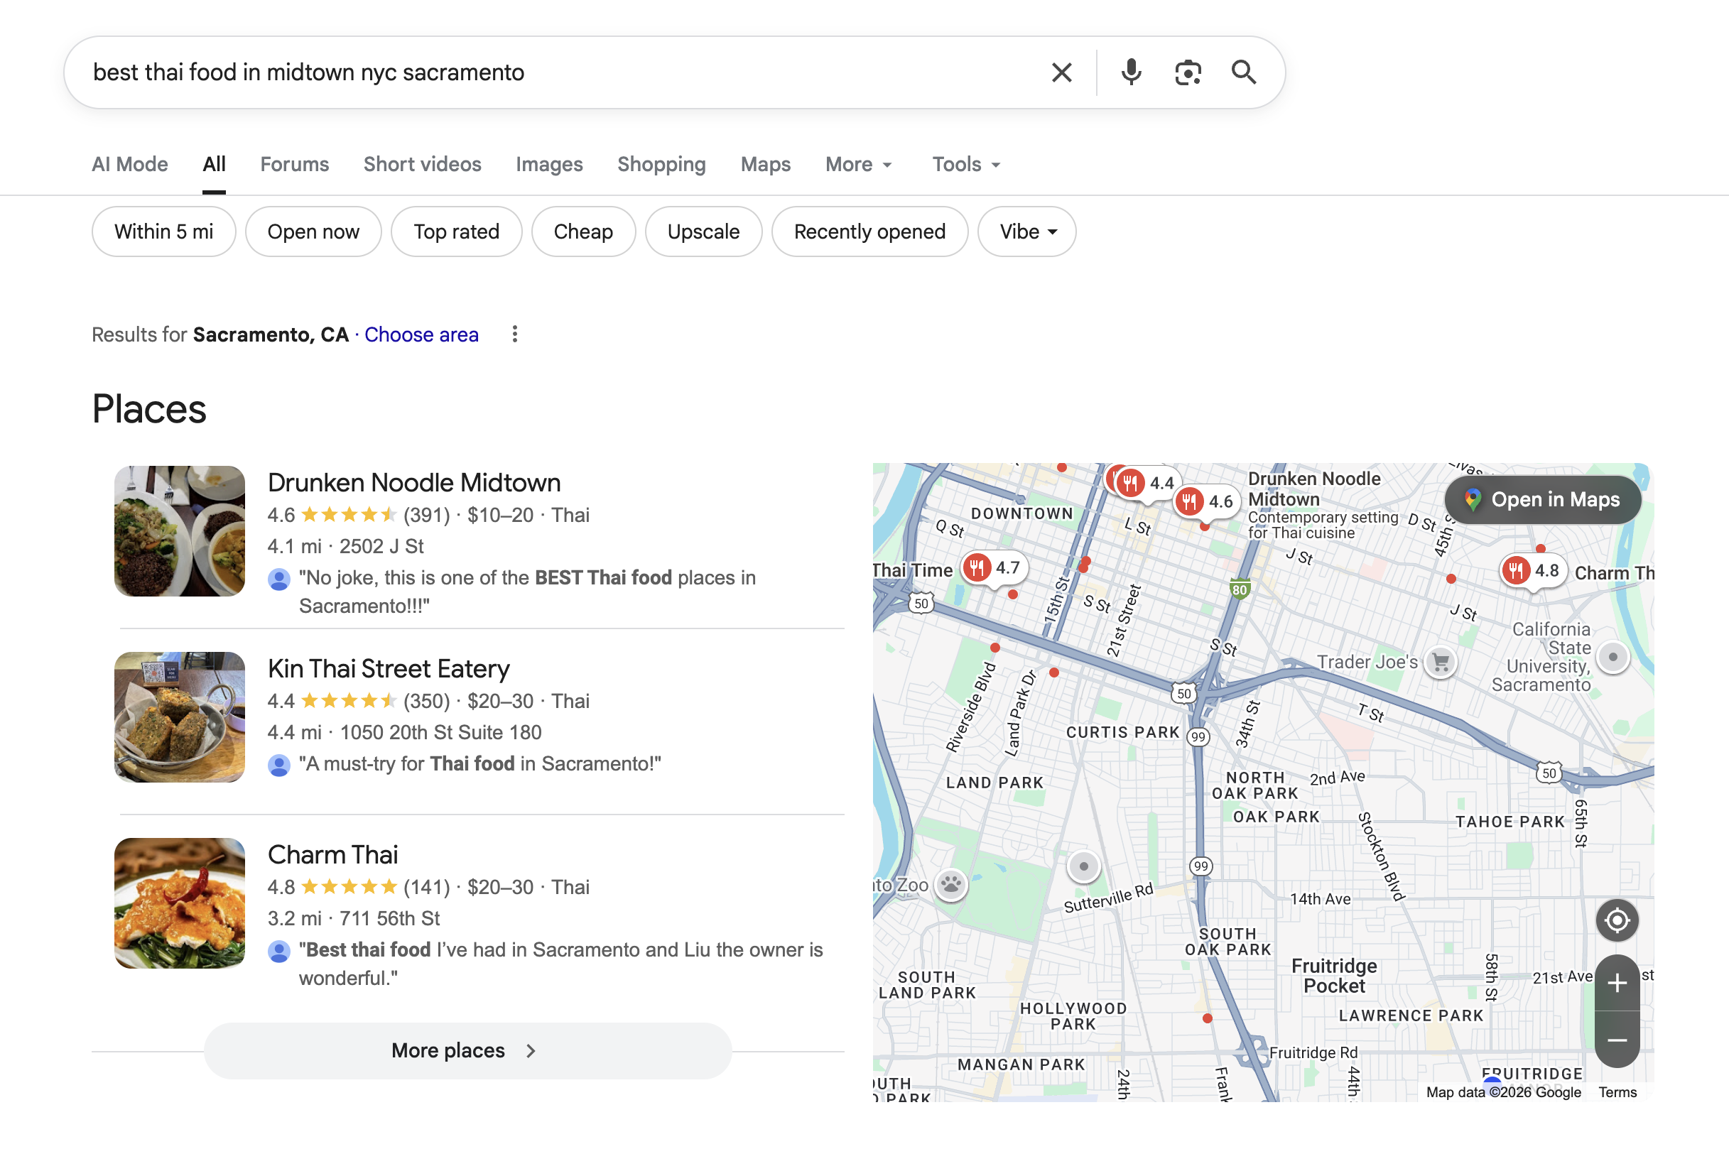Expand the Tools dropdown

click(965, 164)
